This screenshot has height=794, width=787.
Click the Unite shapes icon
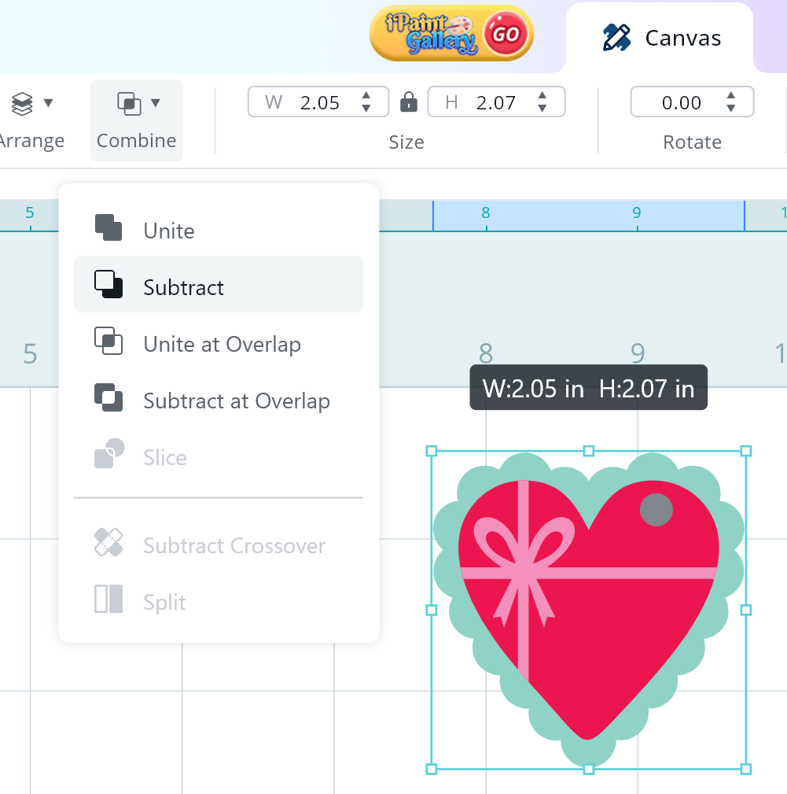pyautogui.click(x=108, y=228)
